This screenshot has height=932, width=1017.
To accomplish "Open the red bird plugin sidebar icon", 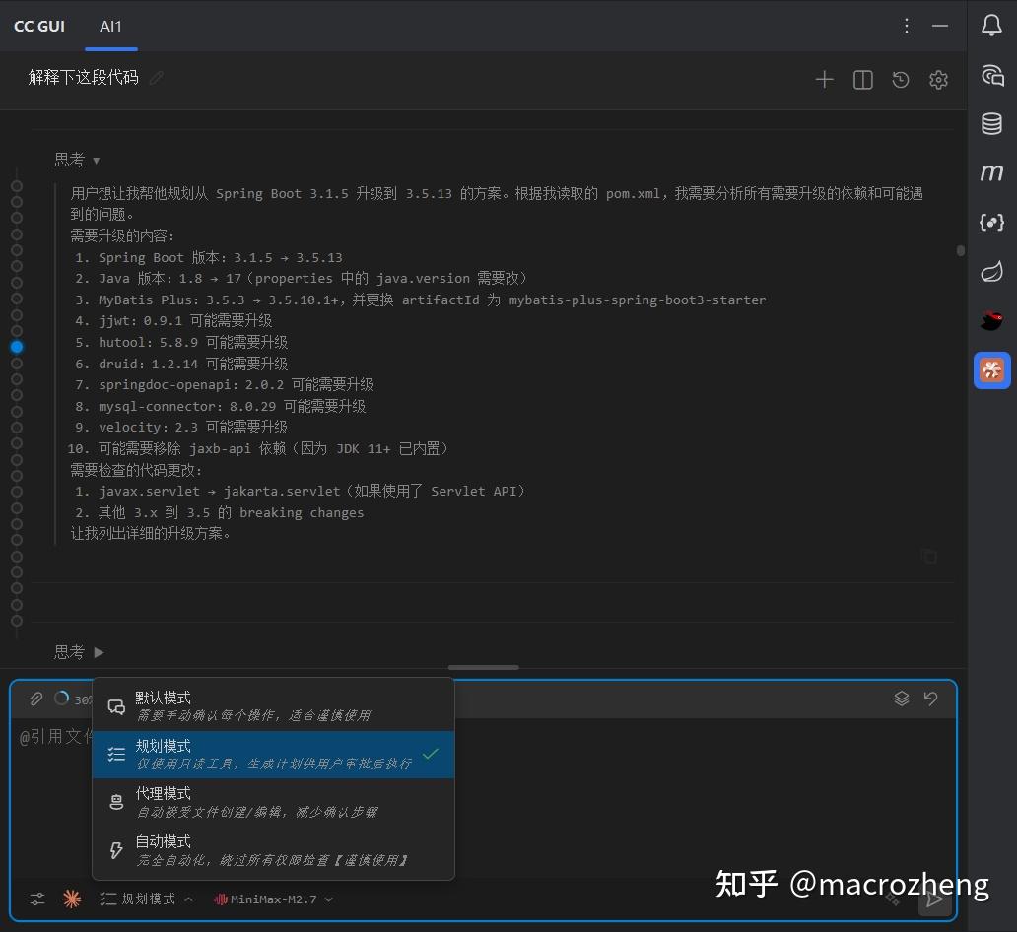I will pyautogui.click(x=991, y=320).
